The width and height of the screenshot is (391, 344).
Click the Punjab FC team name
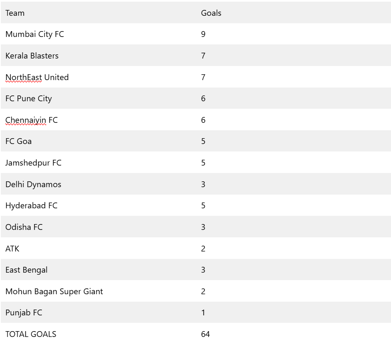[x=24, y=312]
